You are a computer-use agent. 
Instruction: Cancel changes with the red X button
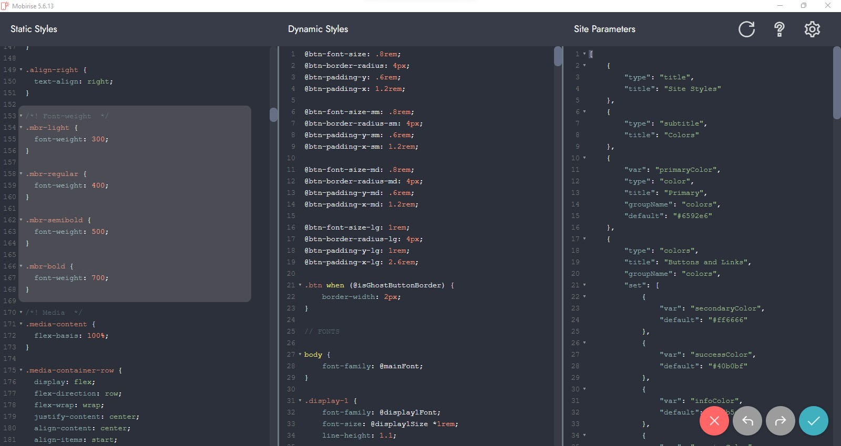pyautogui.click(x=714, y=421)
